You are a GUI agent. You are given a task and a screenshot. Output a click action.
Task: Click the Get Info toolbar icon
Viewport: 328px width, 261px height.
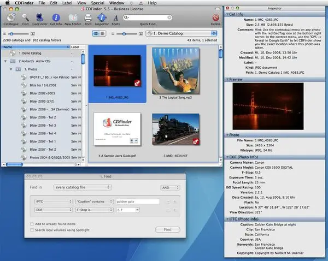click(x=56, y=17)
